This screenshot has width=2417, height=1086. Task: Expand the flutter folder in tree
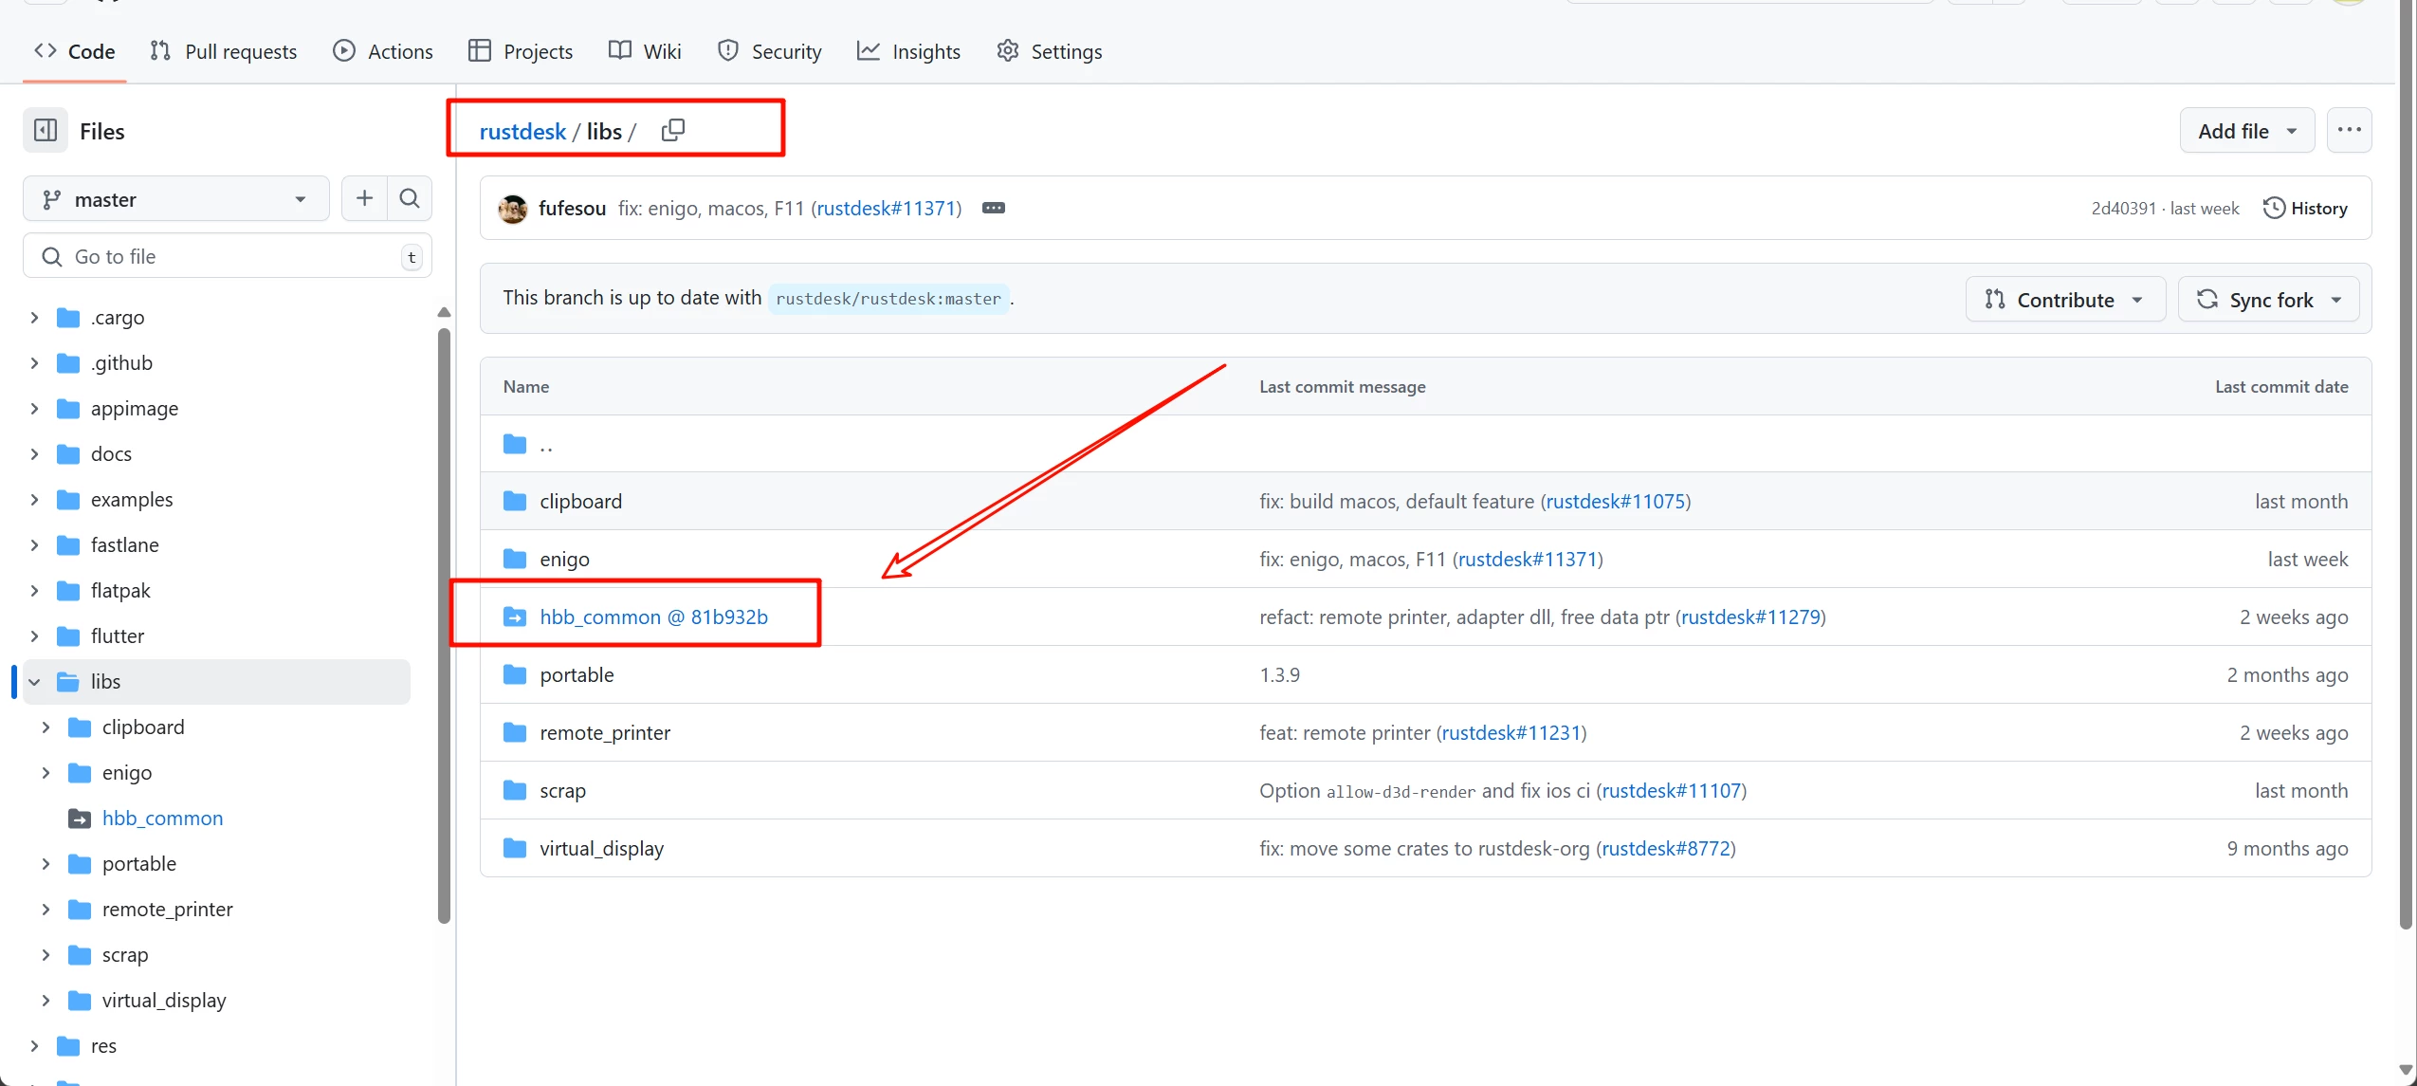(x=35, y=636)
